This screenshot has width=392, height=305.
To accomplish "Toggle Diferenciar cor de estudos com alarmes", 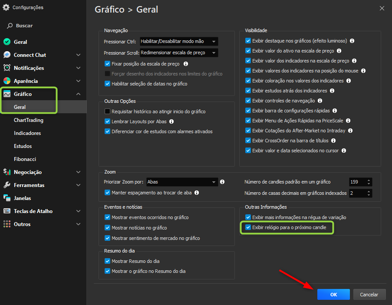I will [107, 131].
